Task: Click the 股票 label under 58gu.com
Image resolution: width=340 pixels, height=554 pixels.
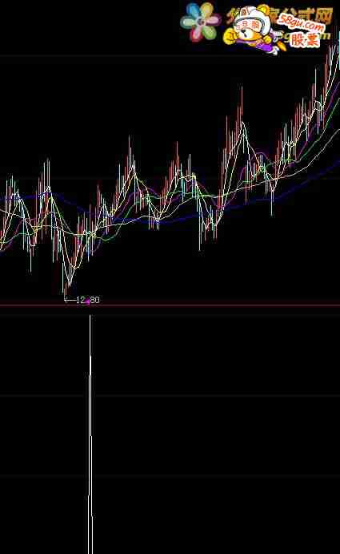Action: point(304,39)
